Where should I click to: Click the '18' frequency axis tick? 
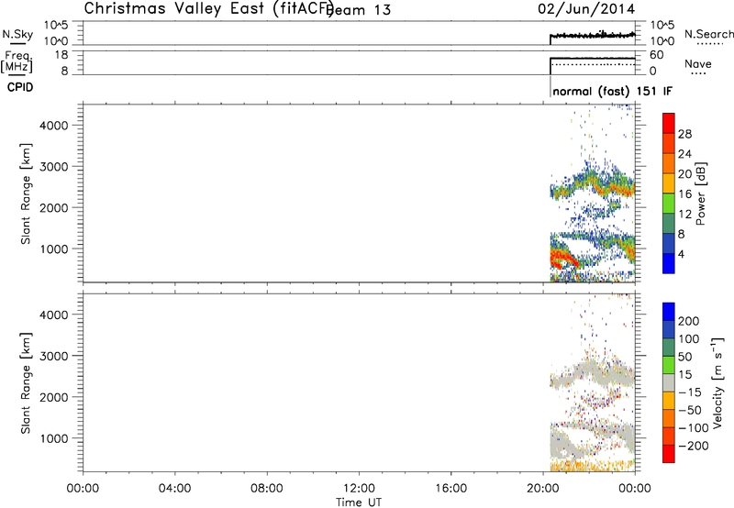(x=61, y=55)
